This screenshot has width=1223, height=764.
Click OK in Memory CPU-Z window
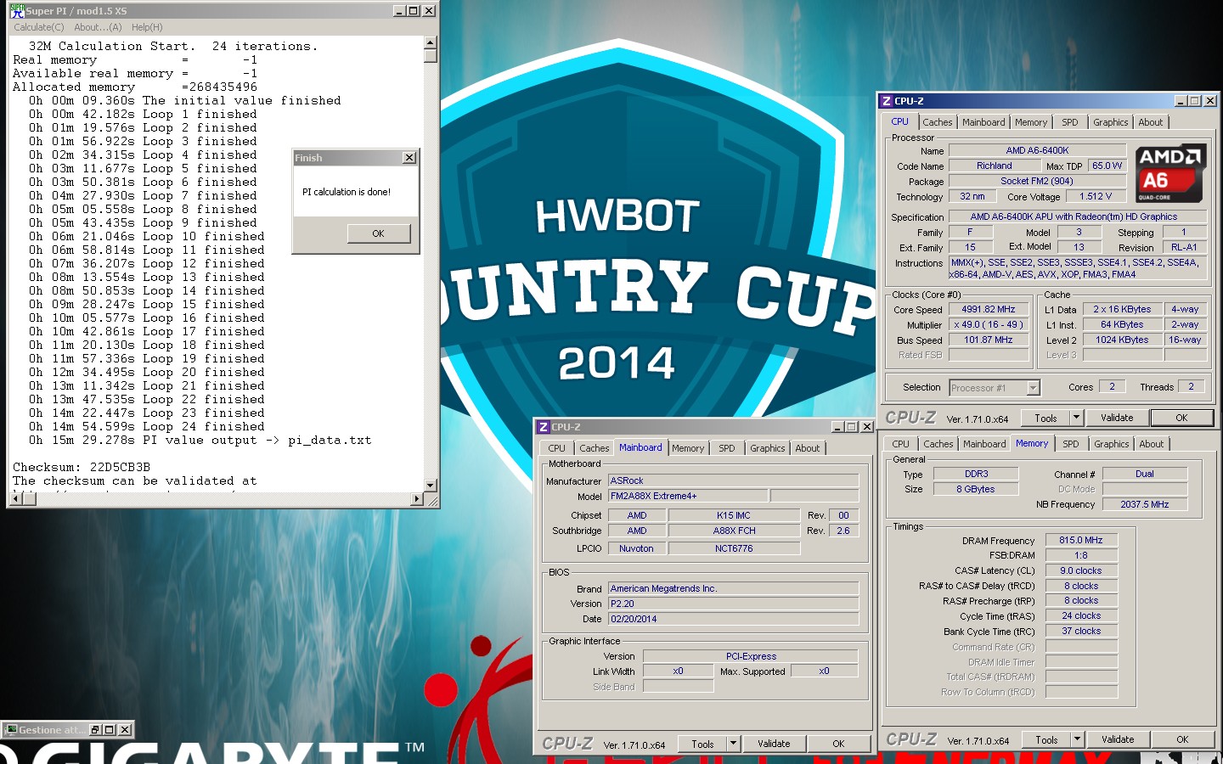pos(1182,739)
